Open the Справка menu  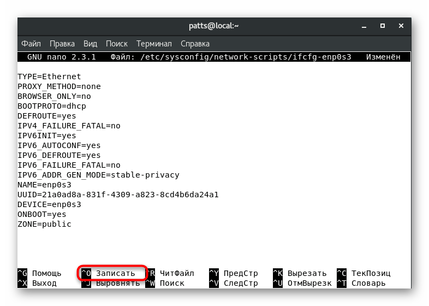[195, 44]
